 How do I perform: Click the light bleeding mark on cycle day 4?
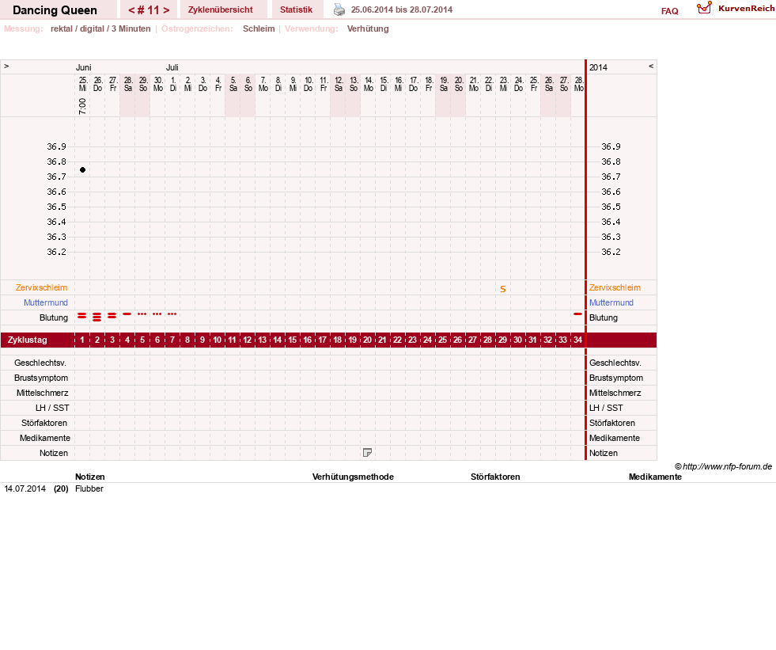point(127,314)
